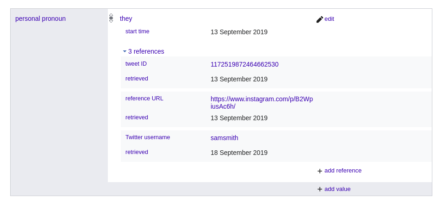Click the rank down arrow icon
Screen dimensions: 443x203
[111, 21]
